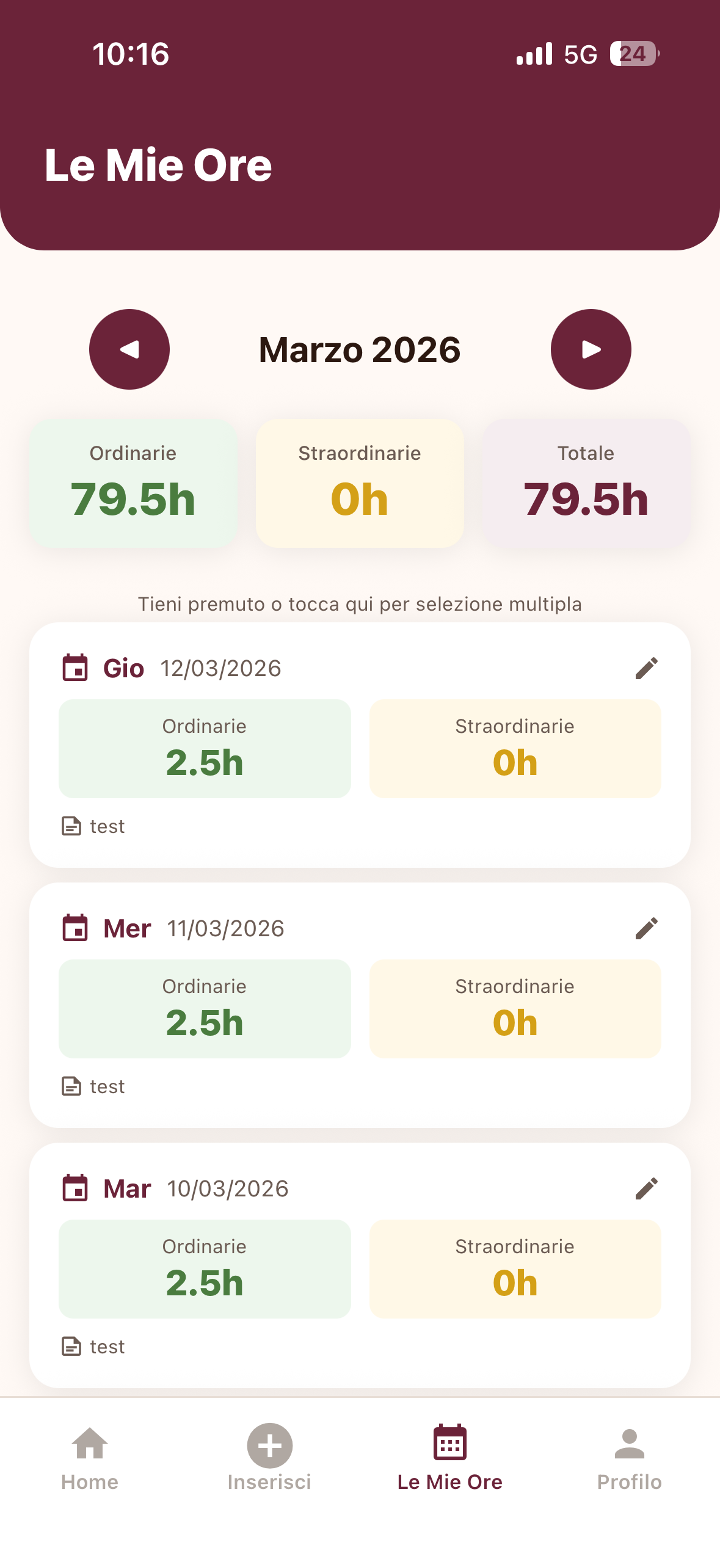Go to next month arrow button
Image resolution: width=720 pixels, height=1561 pixels.
click(591, 349)
